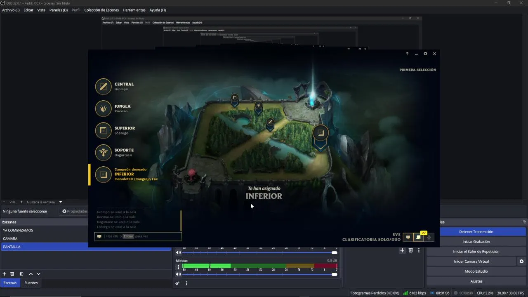Move scene down with the down arrow

click(38, 274)
